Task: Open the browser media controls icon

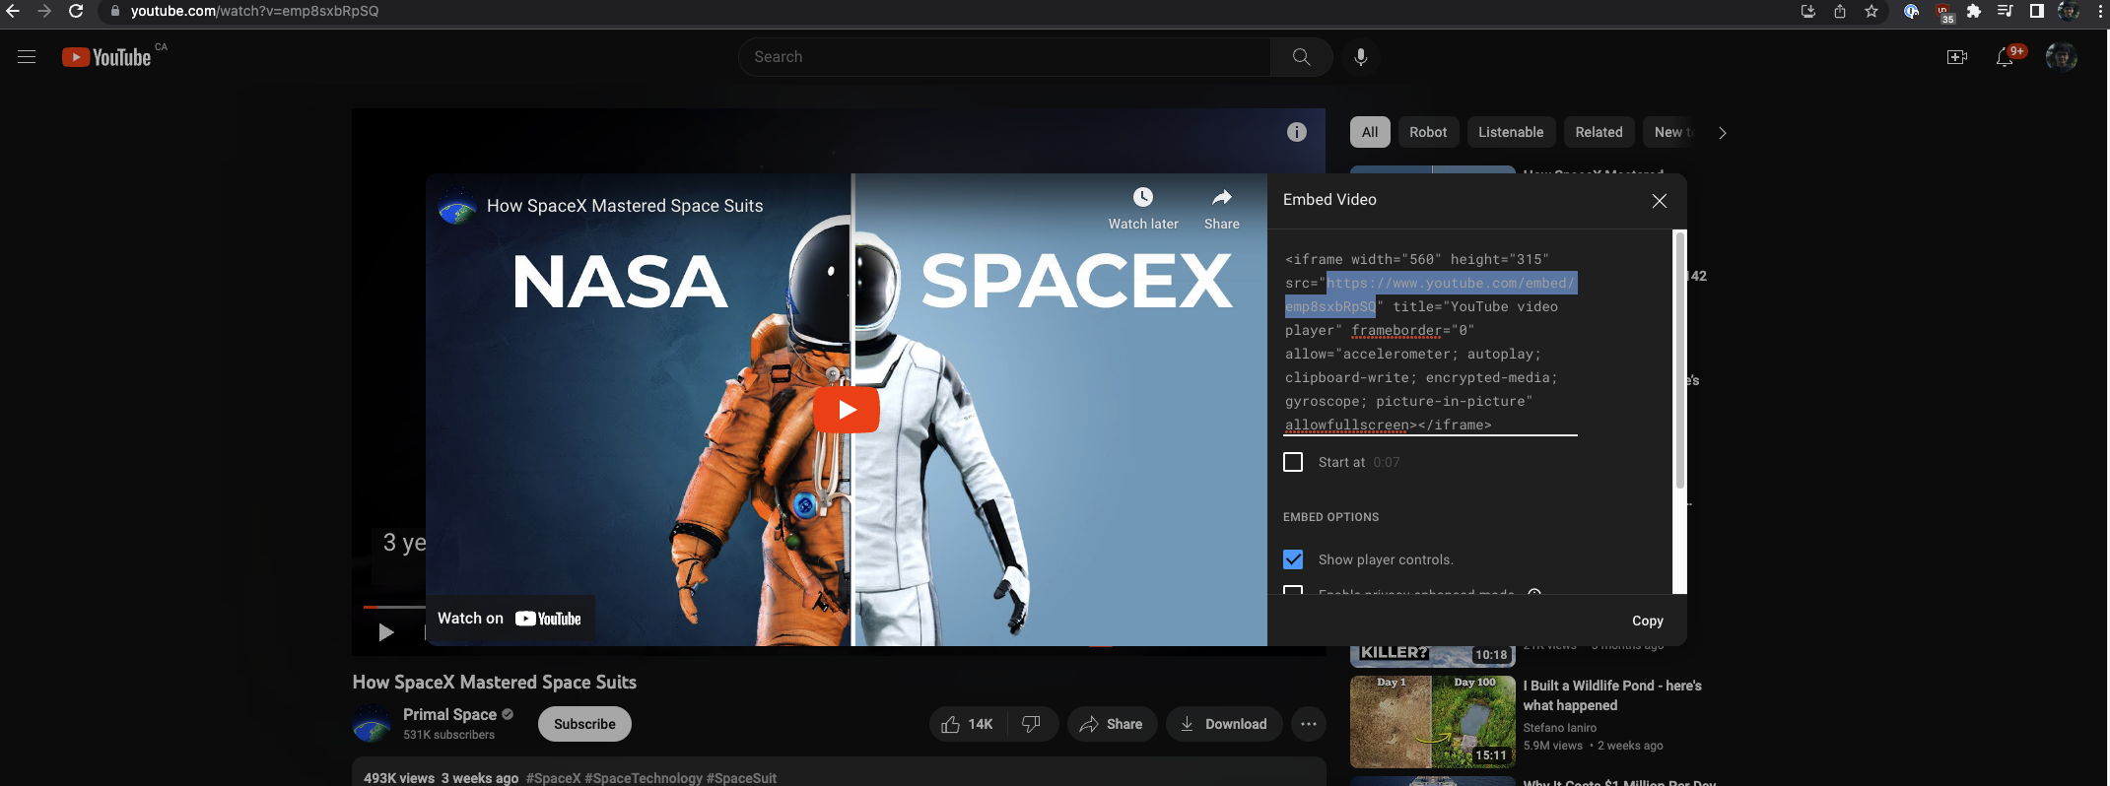Action: click(2005, 11)
